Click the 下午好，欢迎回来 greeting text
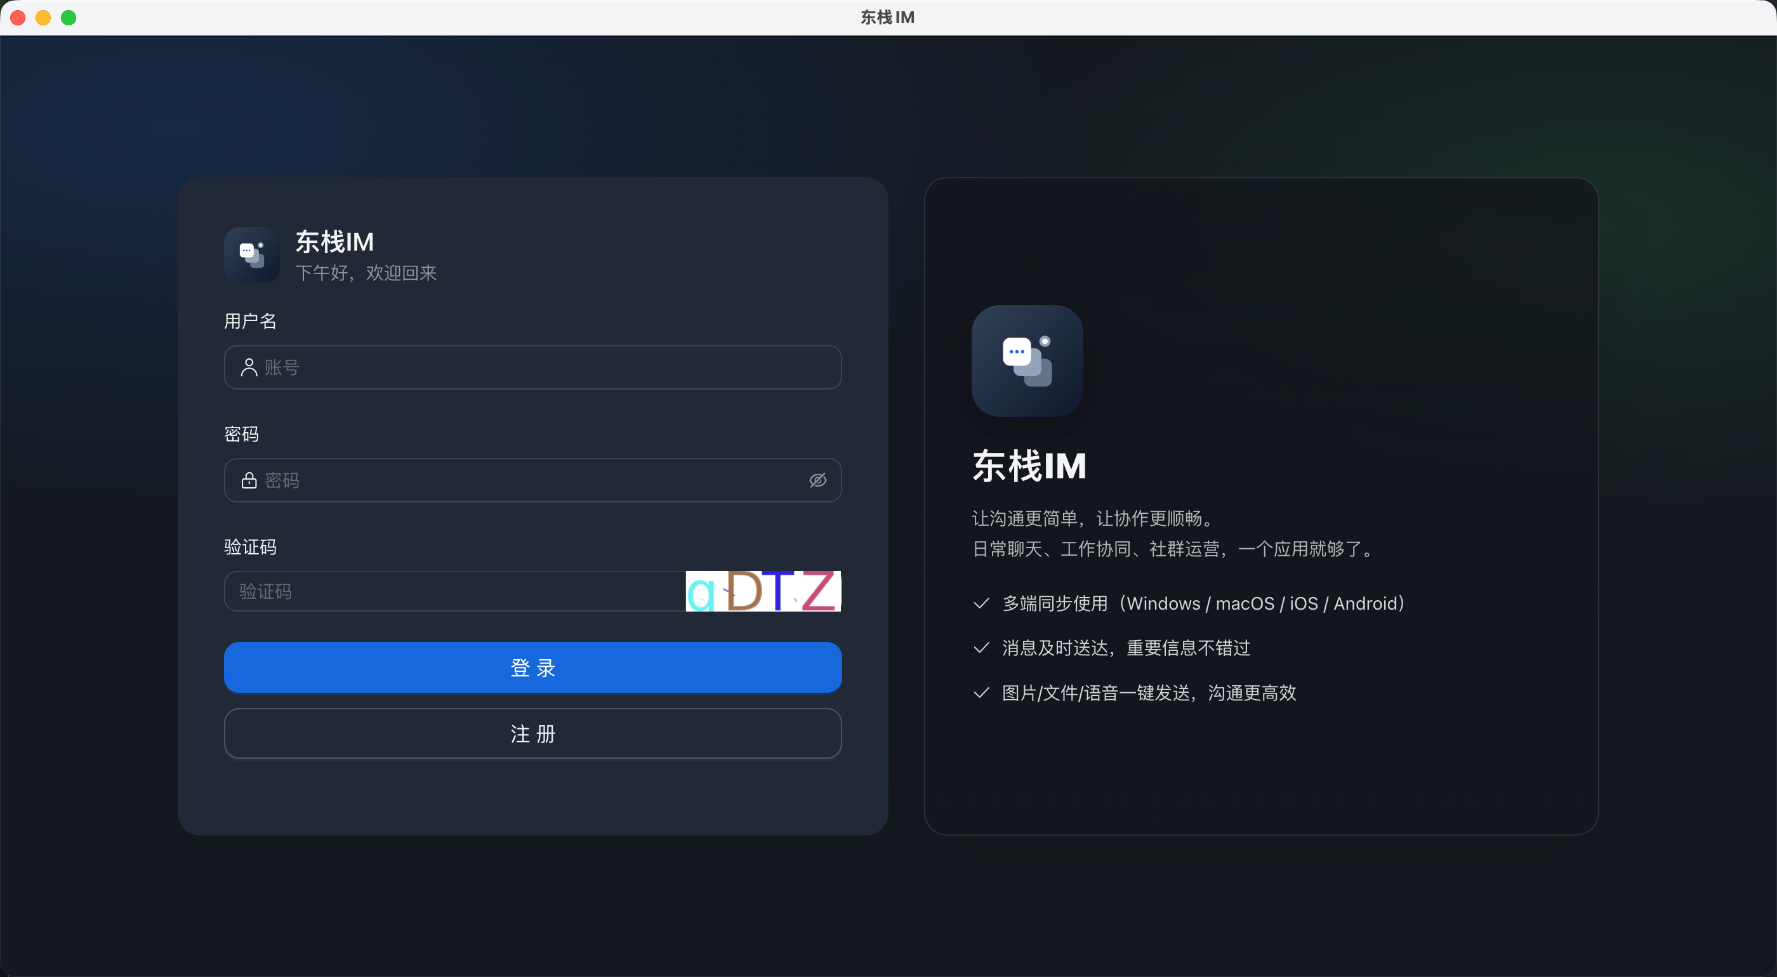 coord(366,273)
